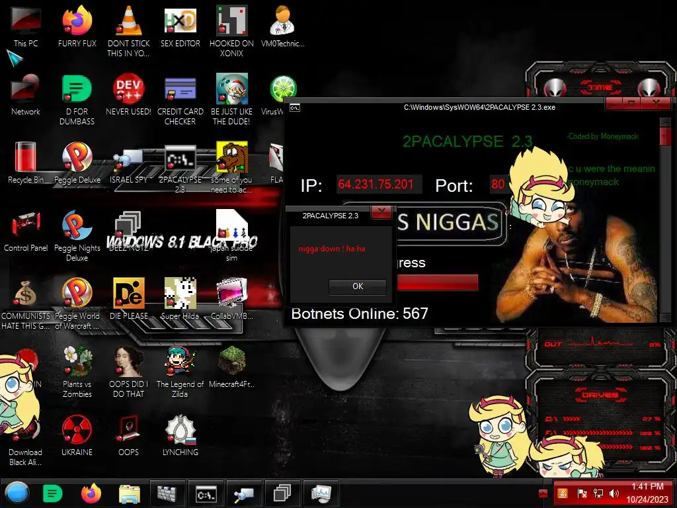Viewport: 677px width, 508px height.
Task: Click the network tray icon
Action: click(598, 493)
